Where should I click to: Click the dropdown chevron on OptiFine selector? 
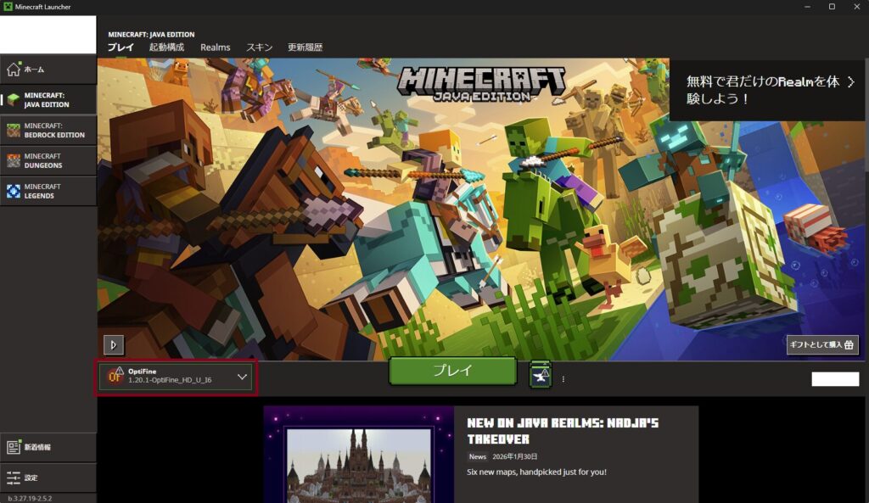coord(242,376)
